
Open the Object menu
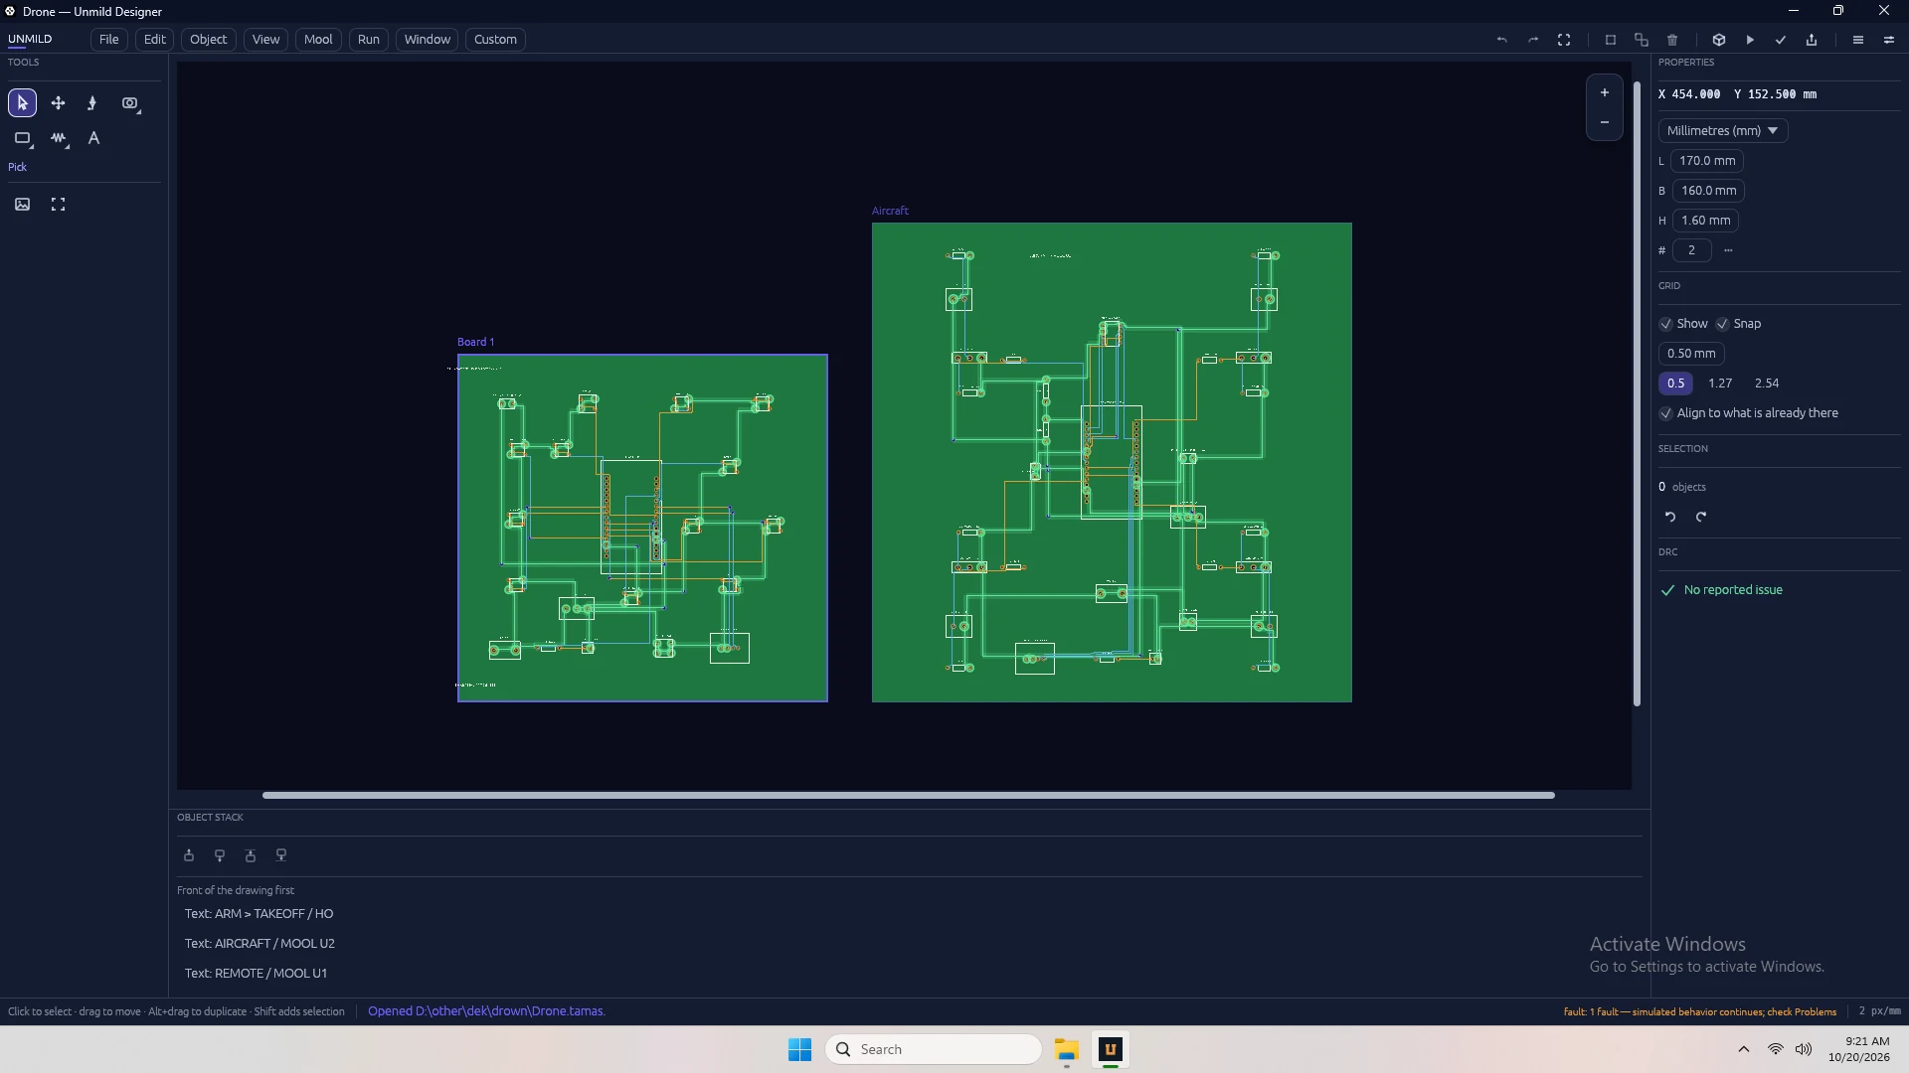click(209, 40)
